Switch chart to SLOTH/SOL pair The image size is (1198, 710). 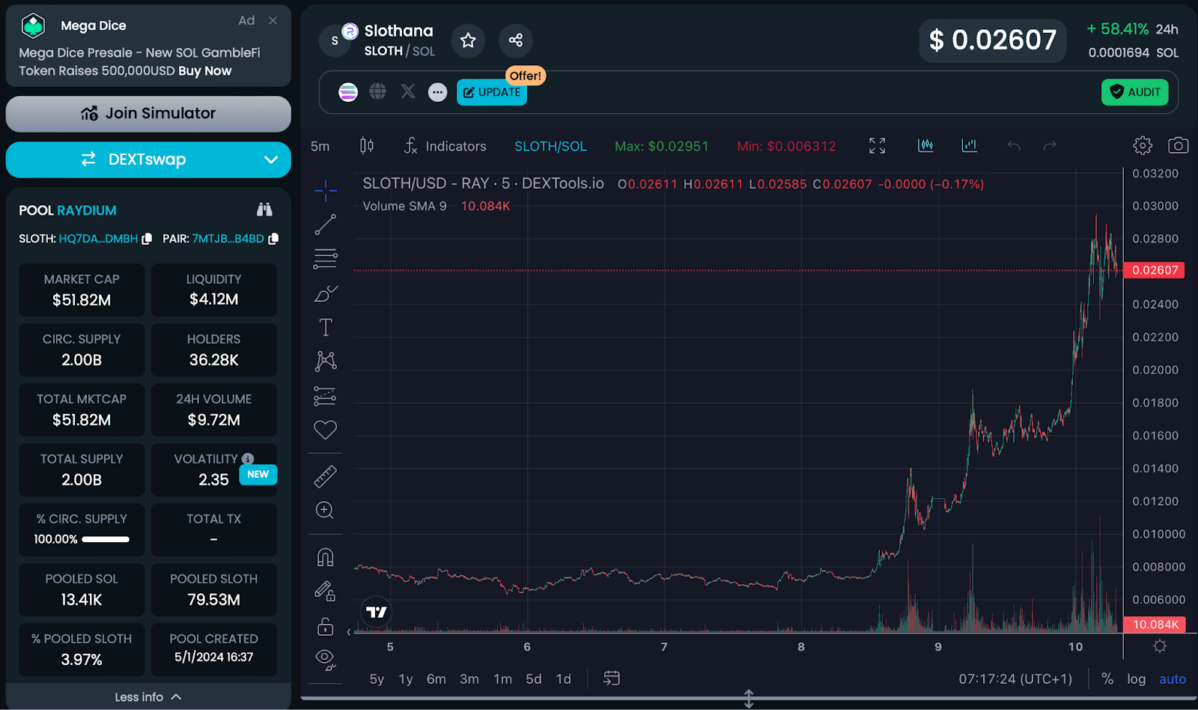click(550, 146)
